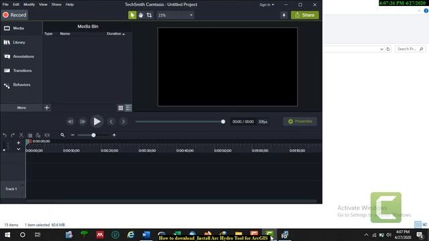Open the Library tab

point(21,42)
